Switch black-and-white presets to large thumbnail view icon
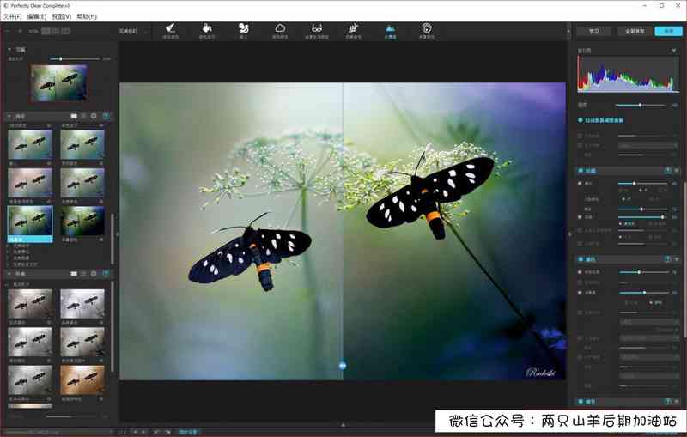 click(74, 274)
